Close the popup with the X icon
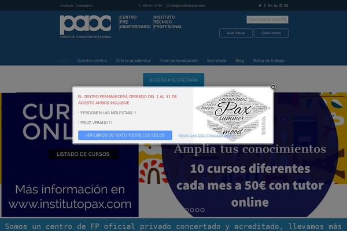Image resolution: width=347 pixels, height=231 pixels. tap(274, 87)
